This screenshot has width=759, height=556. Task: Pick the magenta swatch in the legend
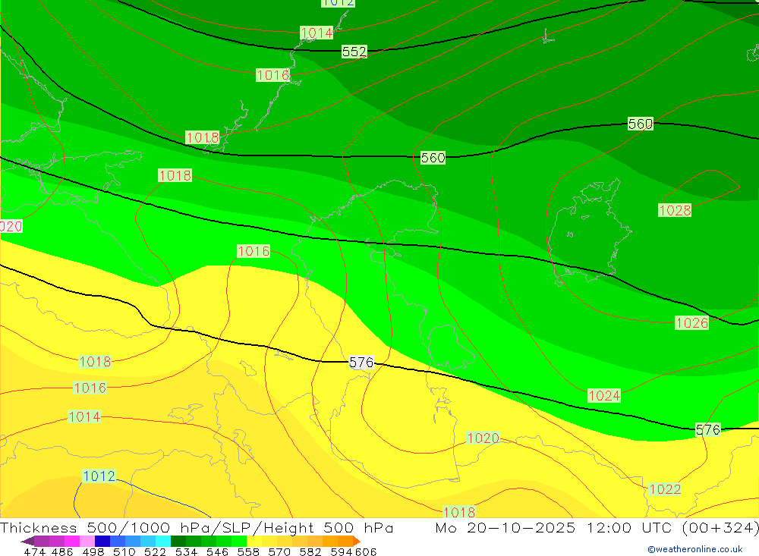72,541
